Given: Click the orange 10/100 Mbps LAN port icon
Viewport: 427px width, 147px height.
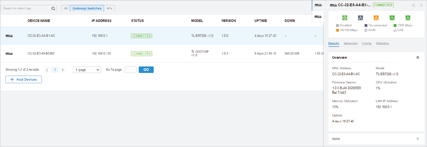Looking at the screenshot, I should [x=376, y=18].
